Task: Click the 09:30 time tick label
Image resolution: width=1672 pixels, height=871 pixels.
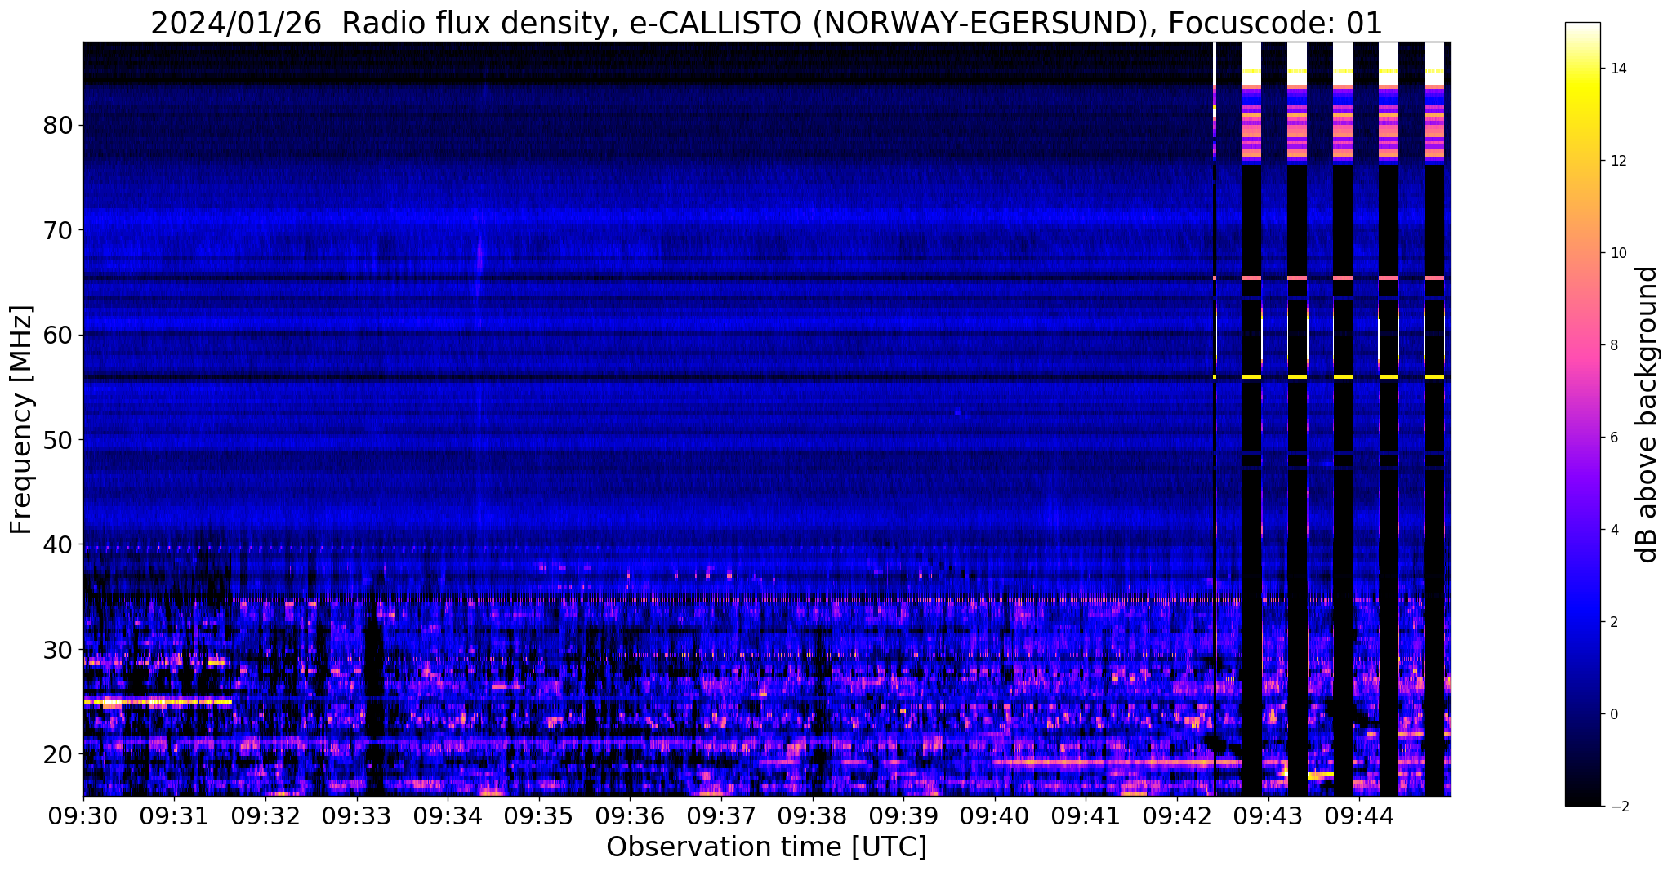Action: (x=83, y=815)
